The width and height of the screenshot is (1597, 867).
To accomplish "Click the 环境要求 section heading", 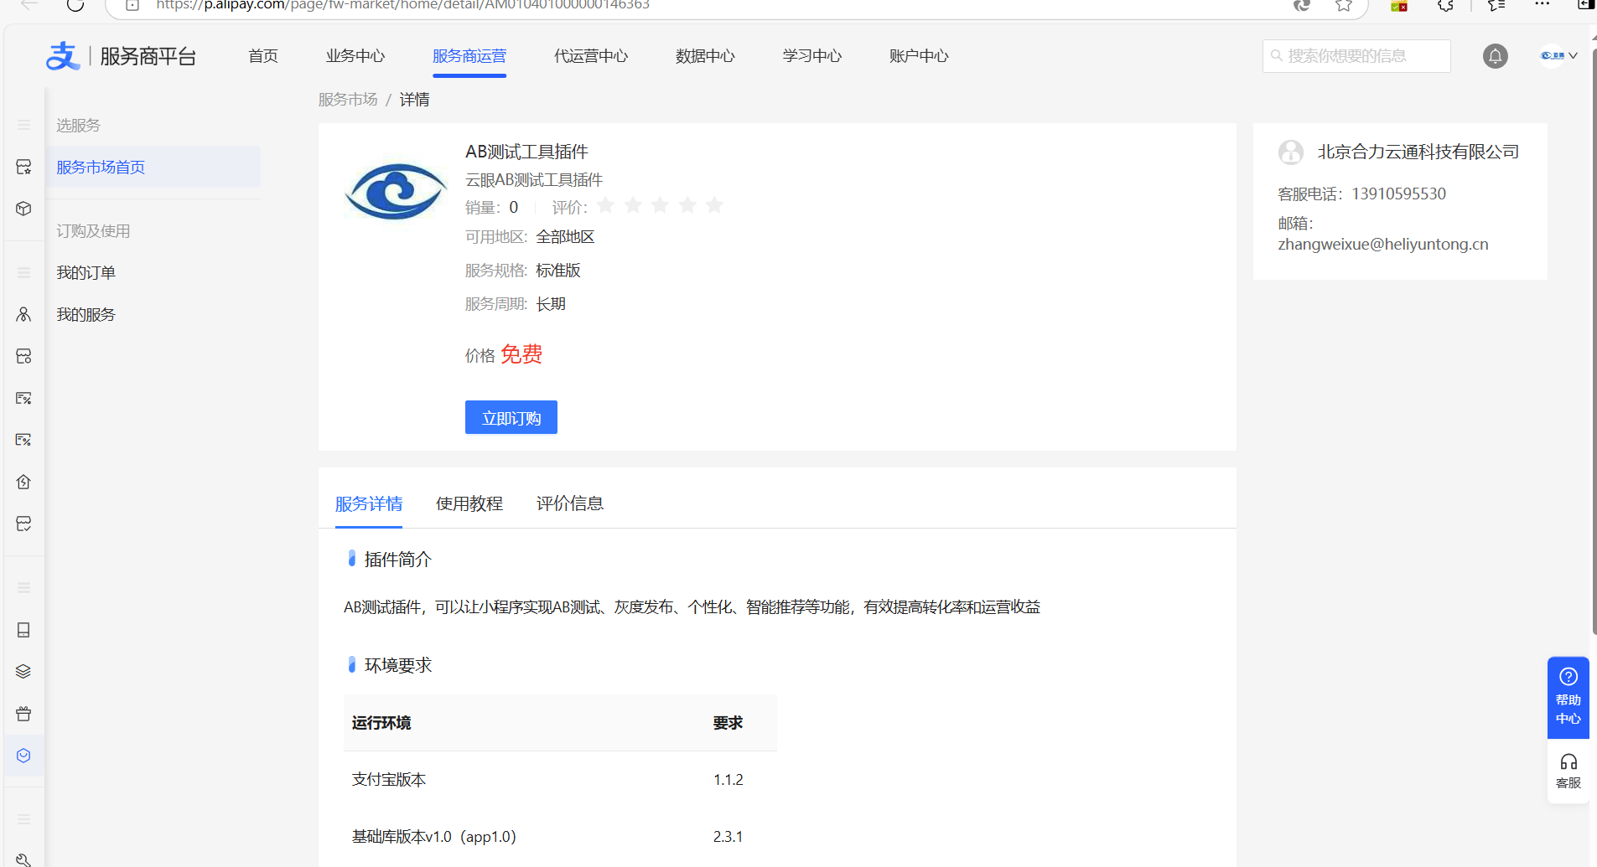I will coord(398,665).
